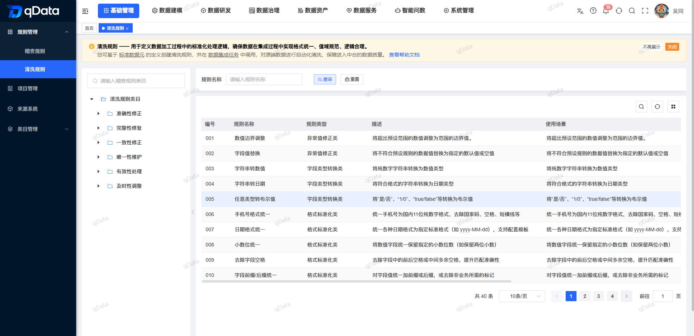This screenshot has width=694, height=336.
Task: Open 项目管理 in the sidebar
Action: coord(38,88)
